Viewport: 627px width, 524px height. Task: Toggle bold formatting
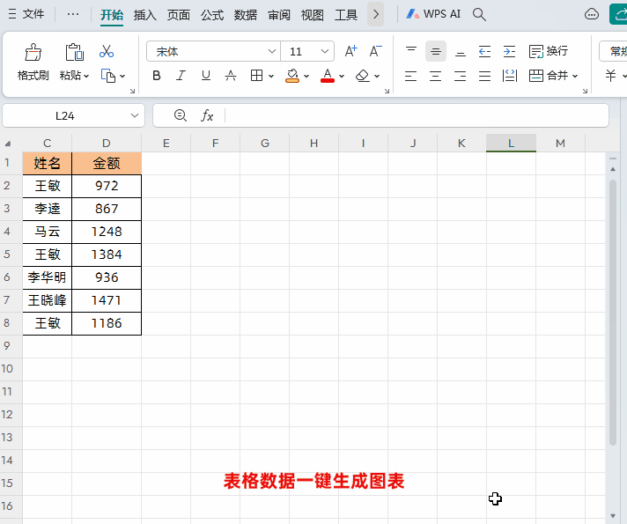[157, 76]
